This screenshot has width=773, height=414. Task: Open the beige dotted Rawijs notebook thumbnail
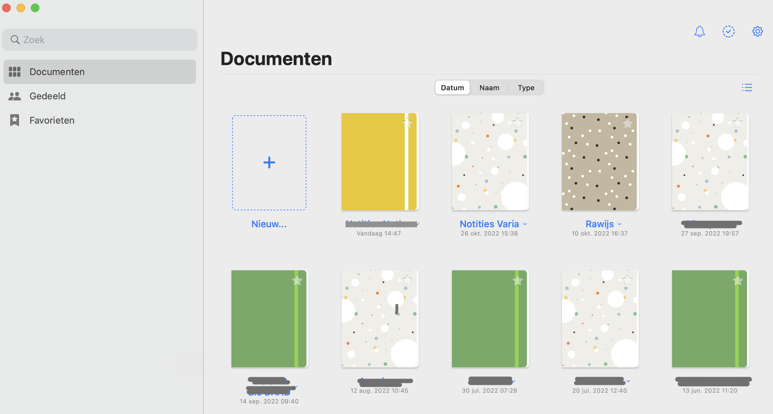coord(599,161)
